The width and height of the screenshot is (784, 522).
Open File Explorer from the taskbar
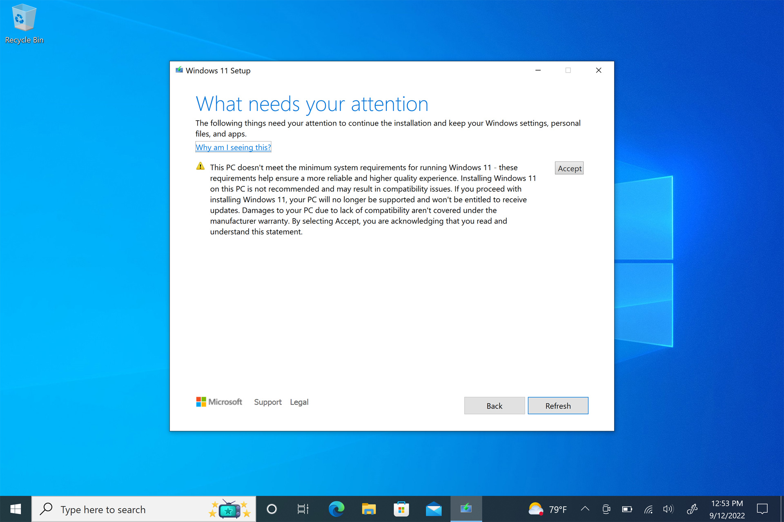point(368,509)
